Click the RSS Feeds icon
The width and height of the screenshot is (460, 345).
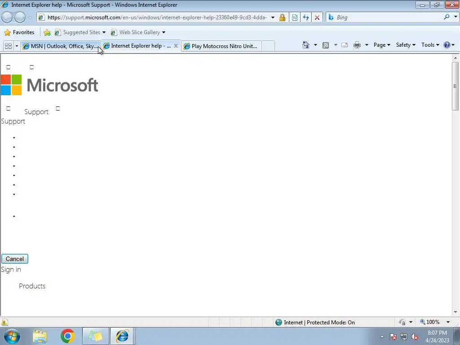326,45
